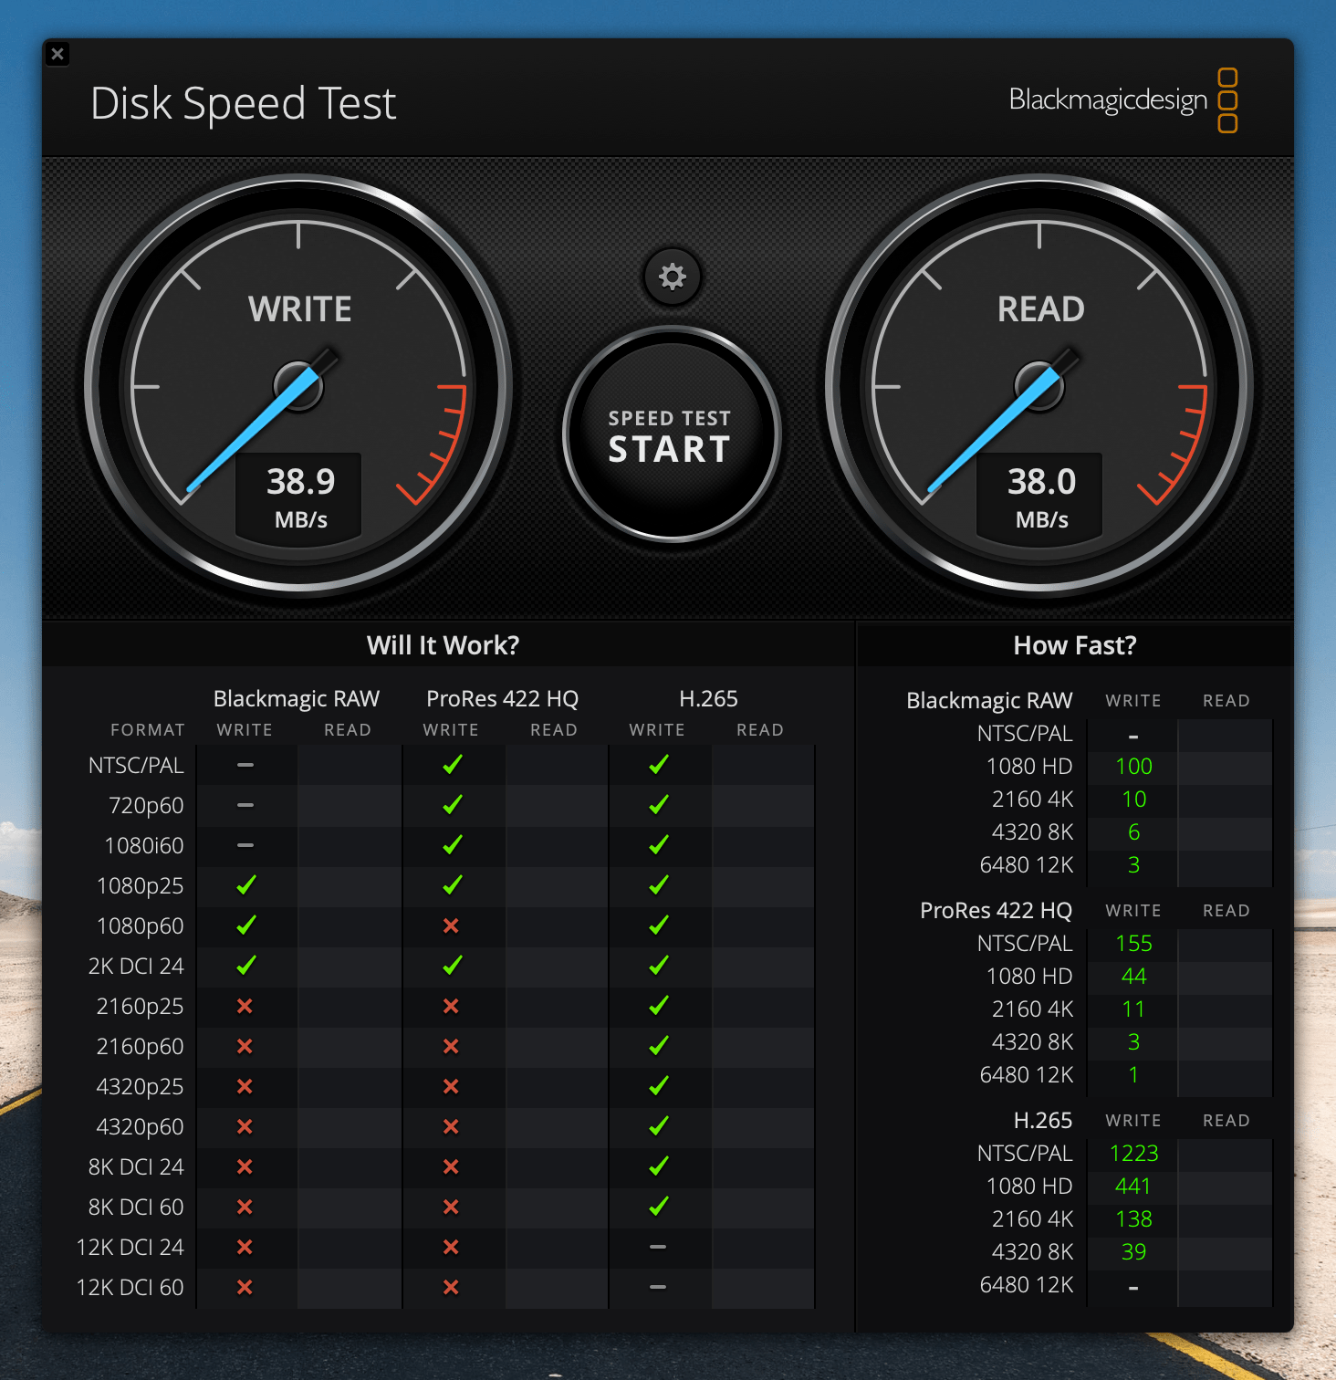This screenshot has height=1380, width=1336.
Task: Click the How Fast? heading
Action: point(1074,645)
